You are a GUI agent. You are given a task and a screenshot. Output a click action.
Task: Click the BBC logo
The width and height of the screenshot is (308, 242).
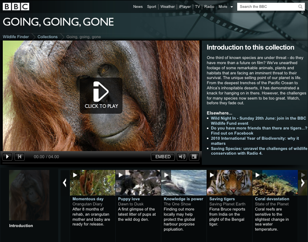16,6
